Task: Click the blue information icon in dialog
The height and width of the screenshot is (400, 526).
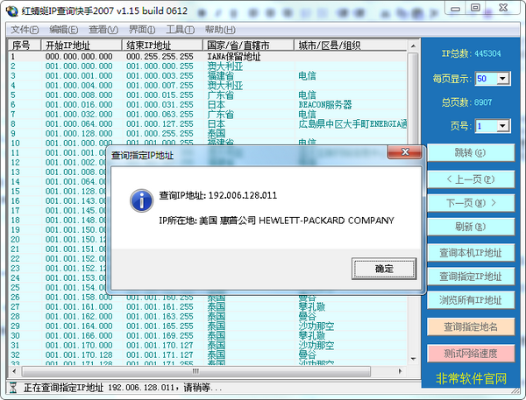Action: click(x=140, y=200)
